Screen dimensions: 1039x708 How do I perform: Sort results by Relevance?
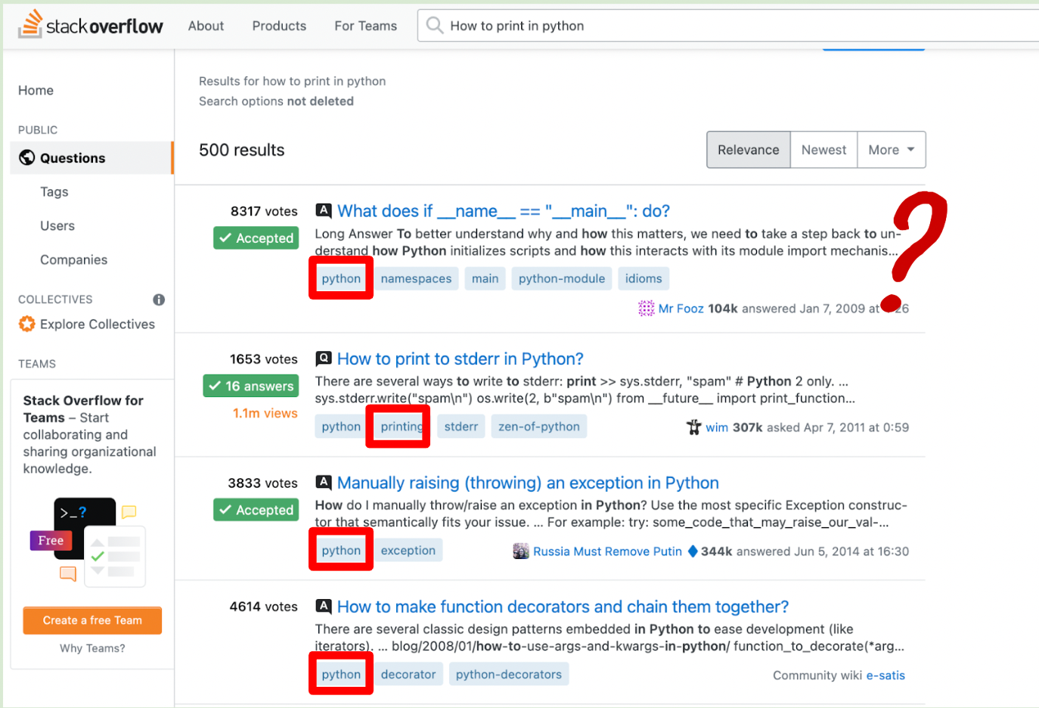(748, 150)
